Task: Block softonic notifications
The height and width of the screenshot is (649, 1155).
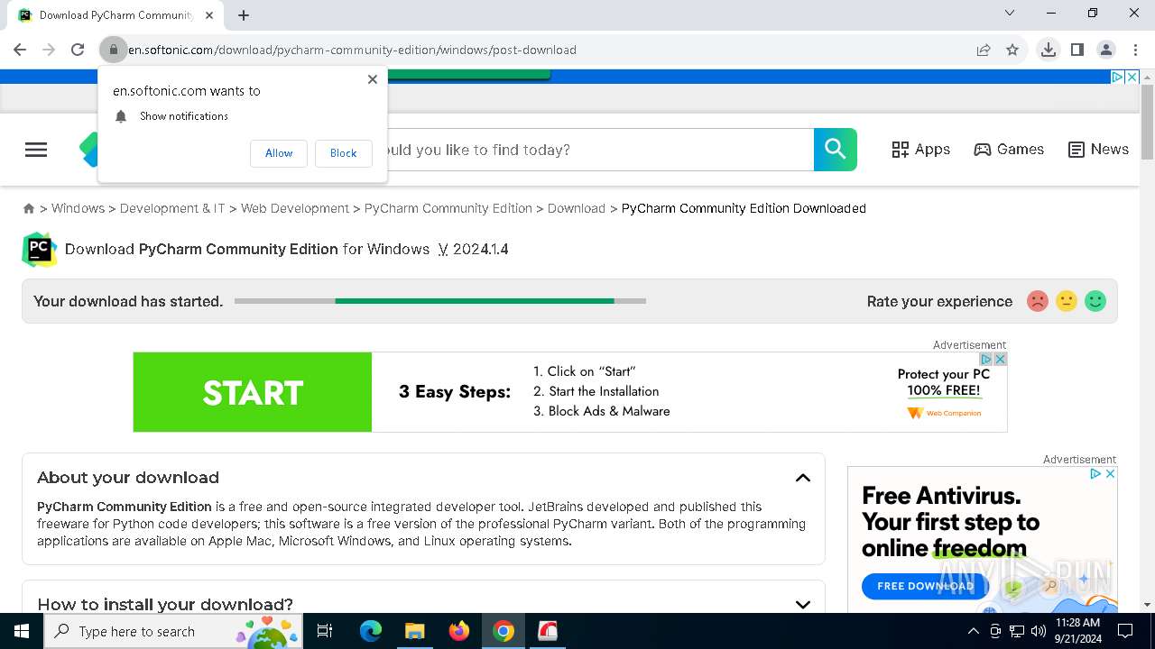Action: click(x=343, y=153)
